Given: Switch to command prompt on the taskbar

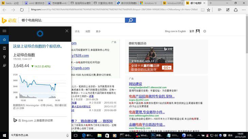Looking at the screenshot, I should point(126,135).
